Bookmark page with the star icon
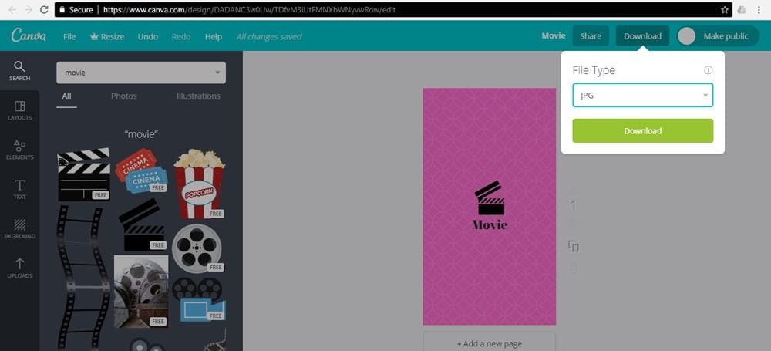Viewport: 771px width, 351px height. 724,9
